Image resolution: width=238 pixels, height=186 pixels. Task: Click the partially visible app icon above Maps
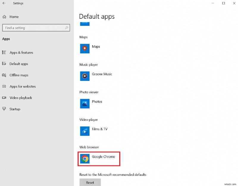85,24
